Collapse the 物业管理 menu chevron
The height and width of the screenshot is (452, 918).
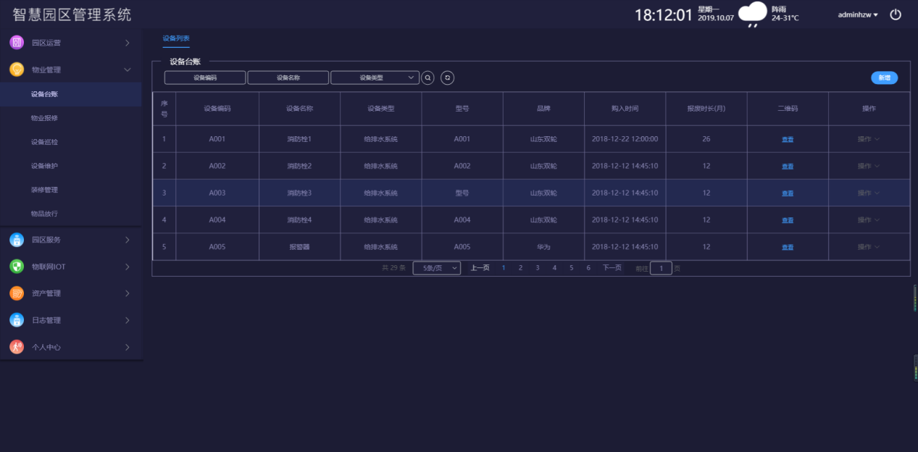128,70
